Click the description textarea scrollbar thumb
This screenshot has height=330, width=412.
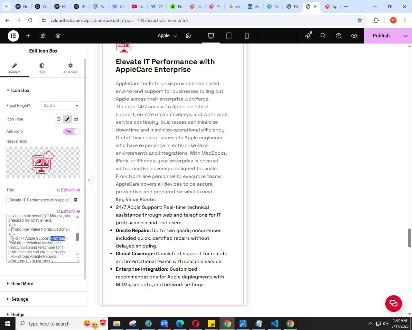tap(77, 237)
